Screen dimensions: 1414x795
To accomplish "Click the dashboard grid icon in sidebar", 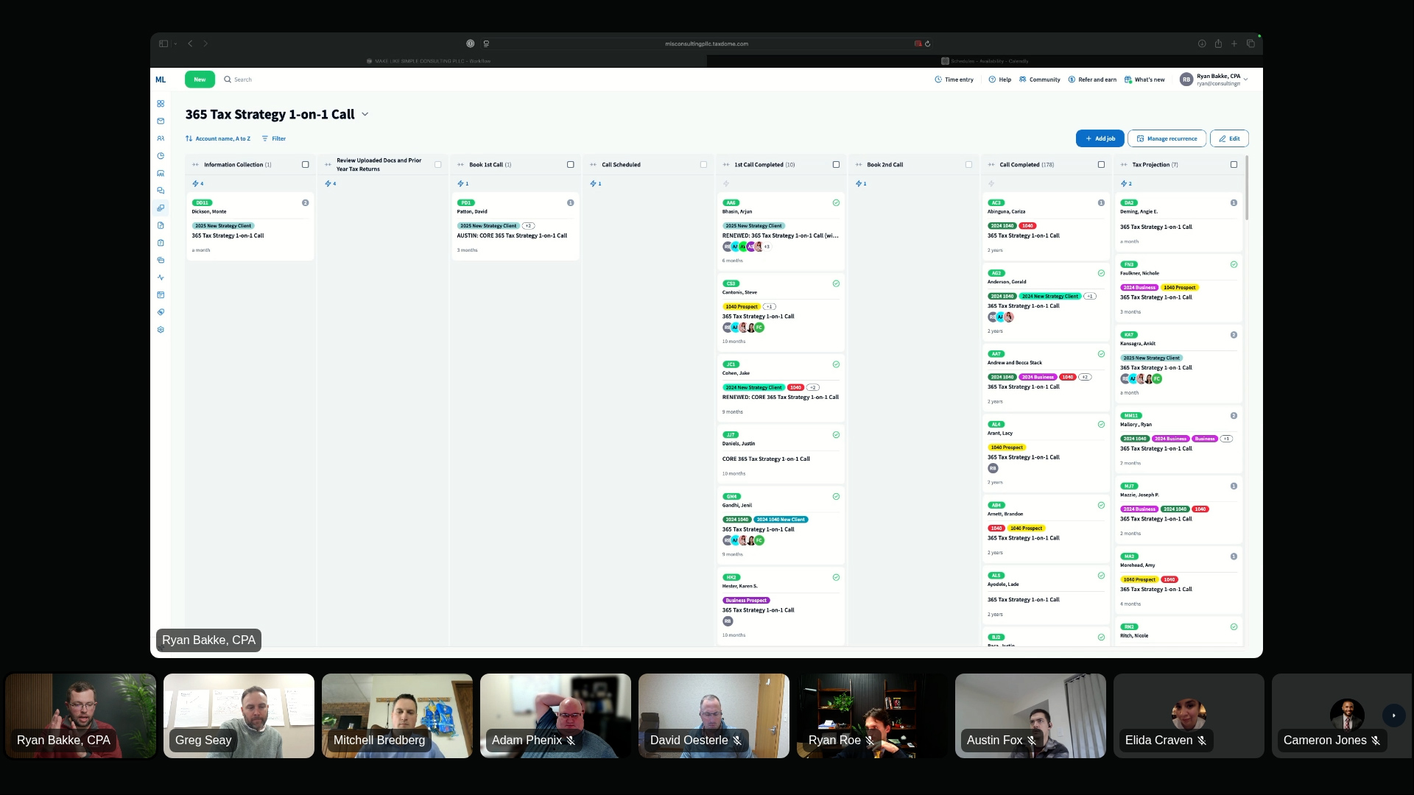I will (161, 104).
